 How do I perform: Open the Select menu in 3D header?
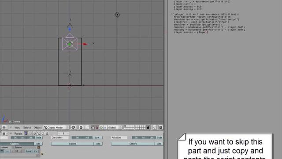pos(27,128)
